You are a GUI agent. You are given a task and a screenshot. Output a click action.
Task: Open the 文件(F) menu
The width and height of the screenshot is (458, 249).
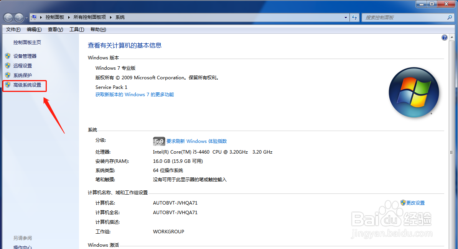tap(13, 29)
